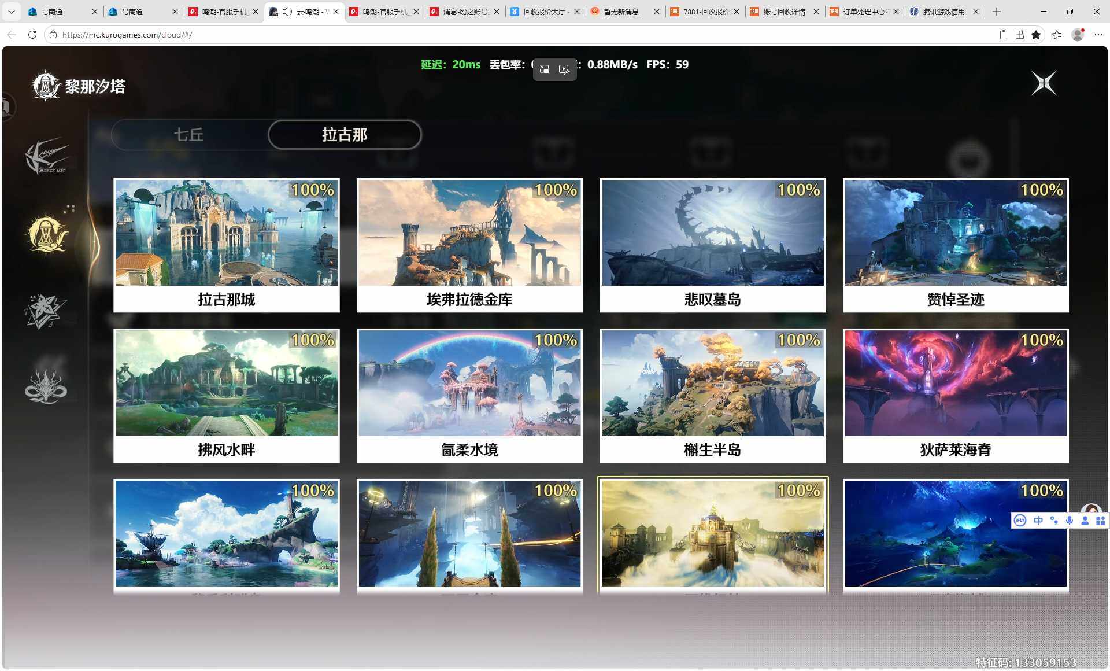Viewport: 1110px width, 671px height.
Task: Close the 暂无新消息 browser tab
Action: [656, 12]
